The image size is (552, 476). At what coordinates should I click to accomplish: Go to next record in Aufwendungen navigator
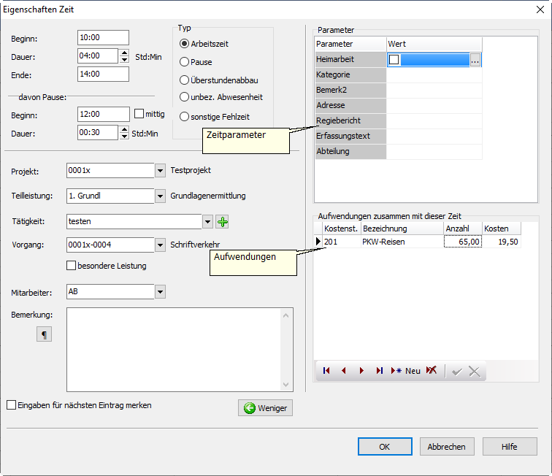tap(361, 371)
